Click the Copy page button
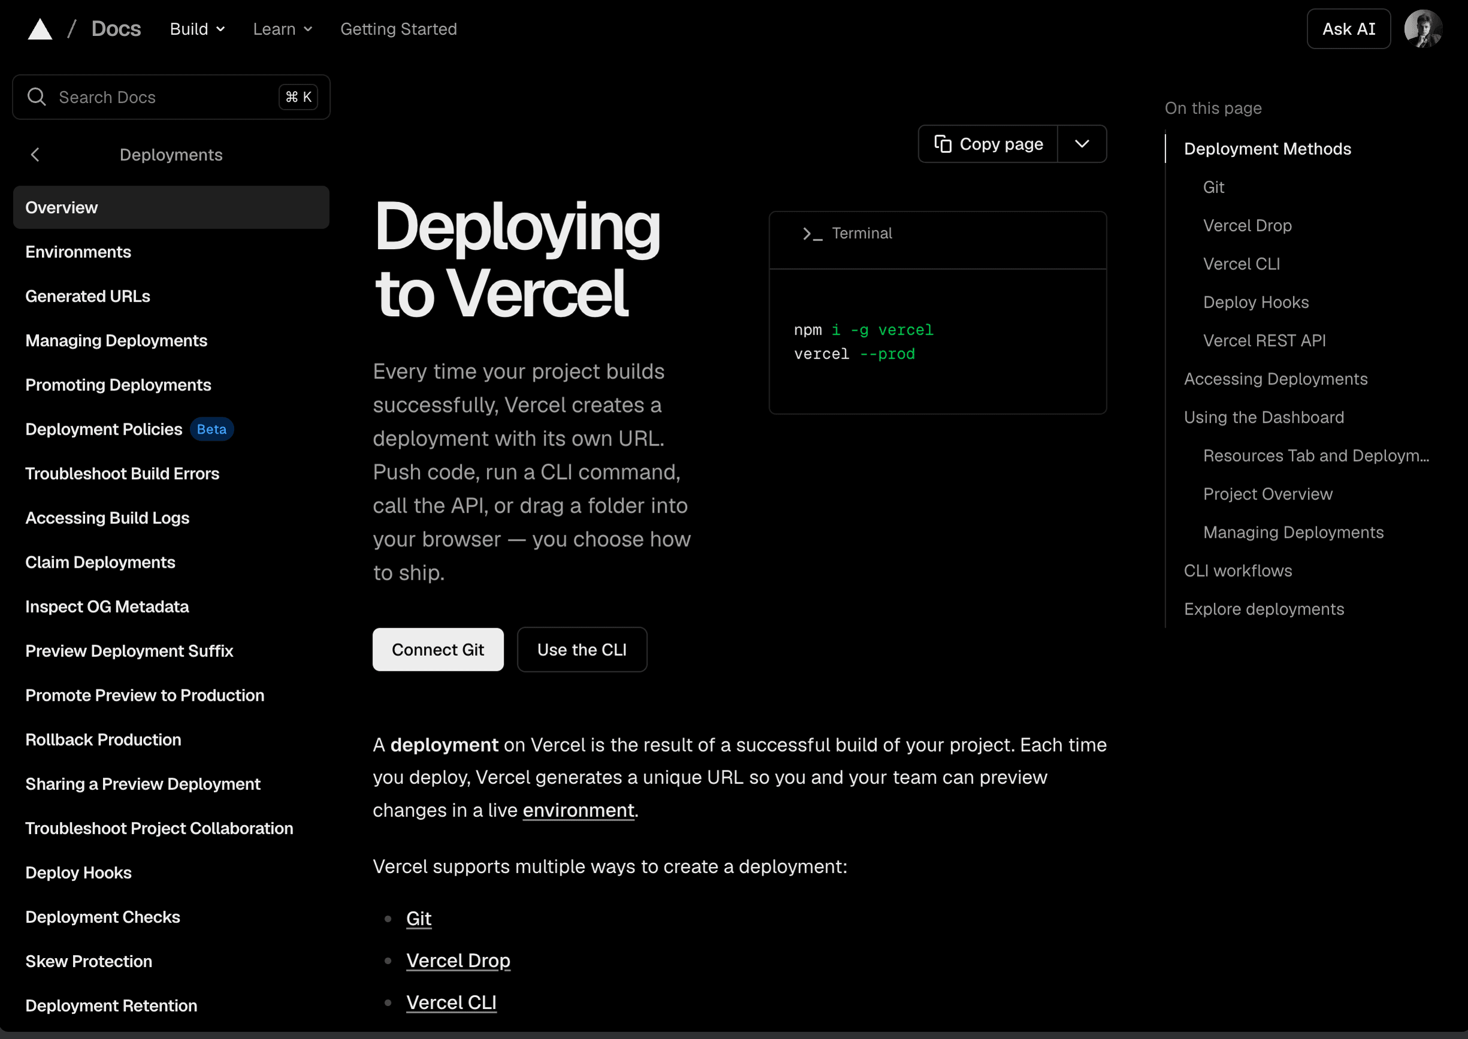The height and width of the screenshot is (1039, 1468). pyautogui.click(x=988, y=144)
